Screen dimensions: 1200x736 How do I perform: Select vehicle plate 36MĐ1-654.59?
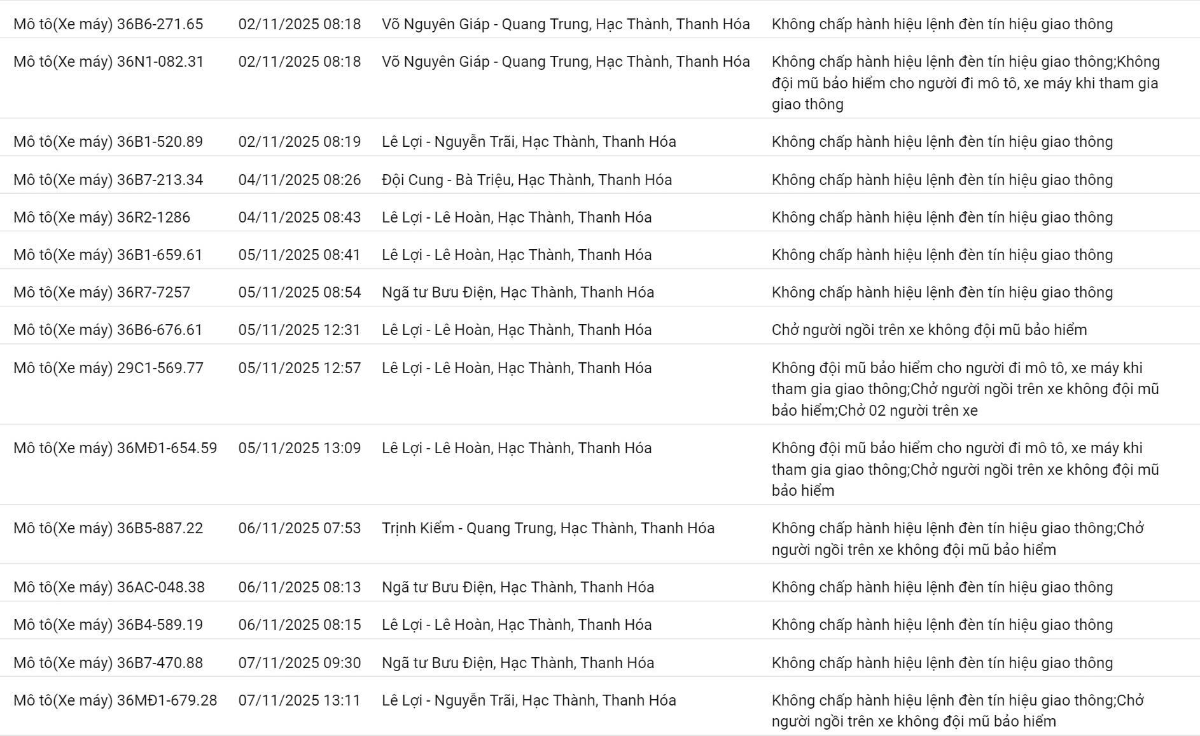115,448
